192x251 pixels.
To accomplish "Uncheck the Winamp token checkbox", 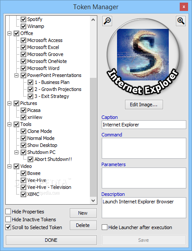I will [x=23, y=26].
